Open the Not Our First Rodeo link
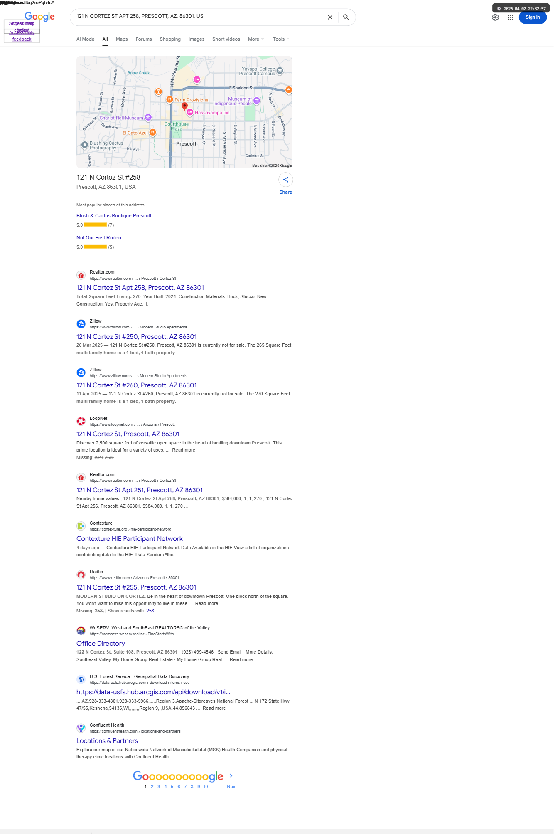560x834 pixels. click(x=99, y=238)
